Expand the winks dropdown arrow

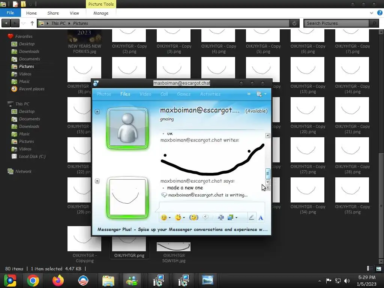pos(184,218)
